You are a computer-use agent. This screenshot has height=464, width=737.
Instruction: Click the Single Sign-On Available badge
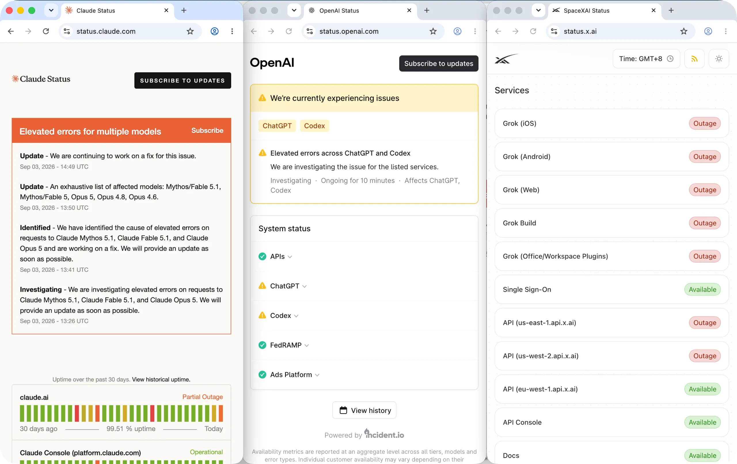click(702, 289)
